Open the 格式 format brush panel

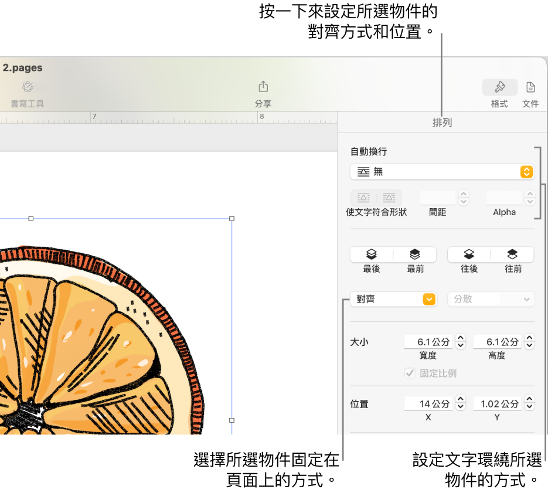(499, 87)
